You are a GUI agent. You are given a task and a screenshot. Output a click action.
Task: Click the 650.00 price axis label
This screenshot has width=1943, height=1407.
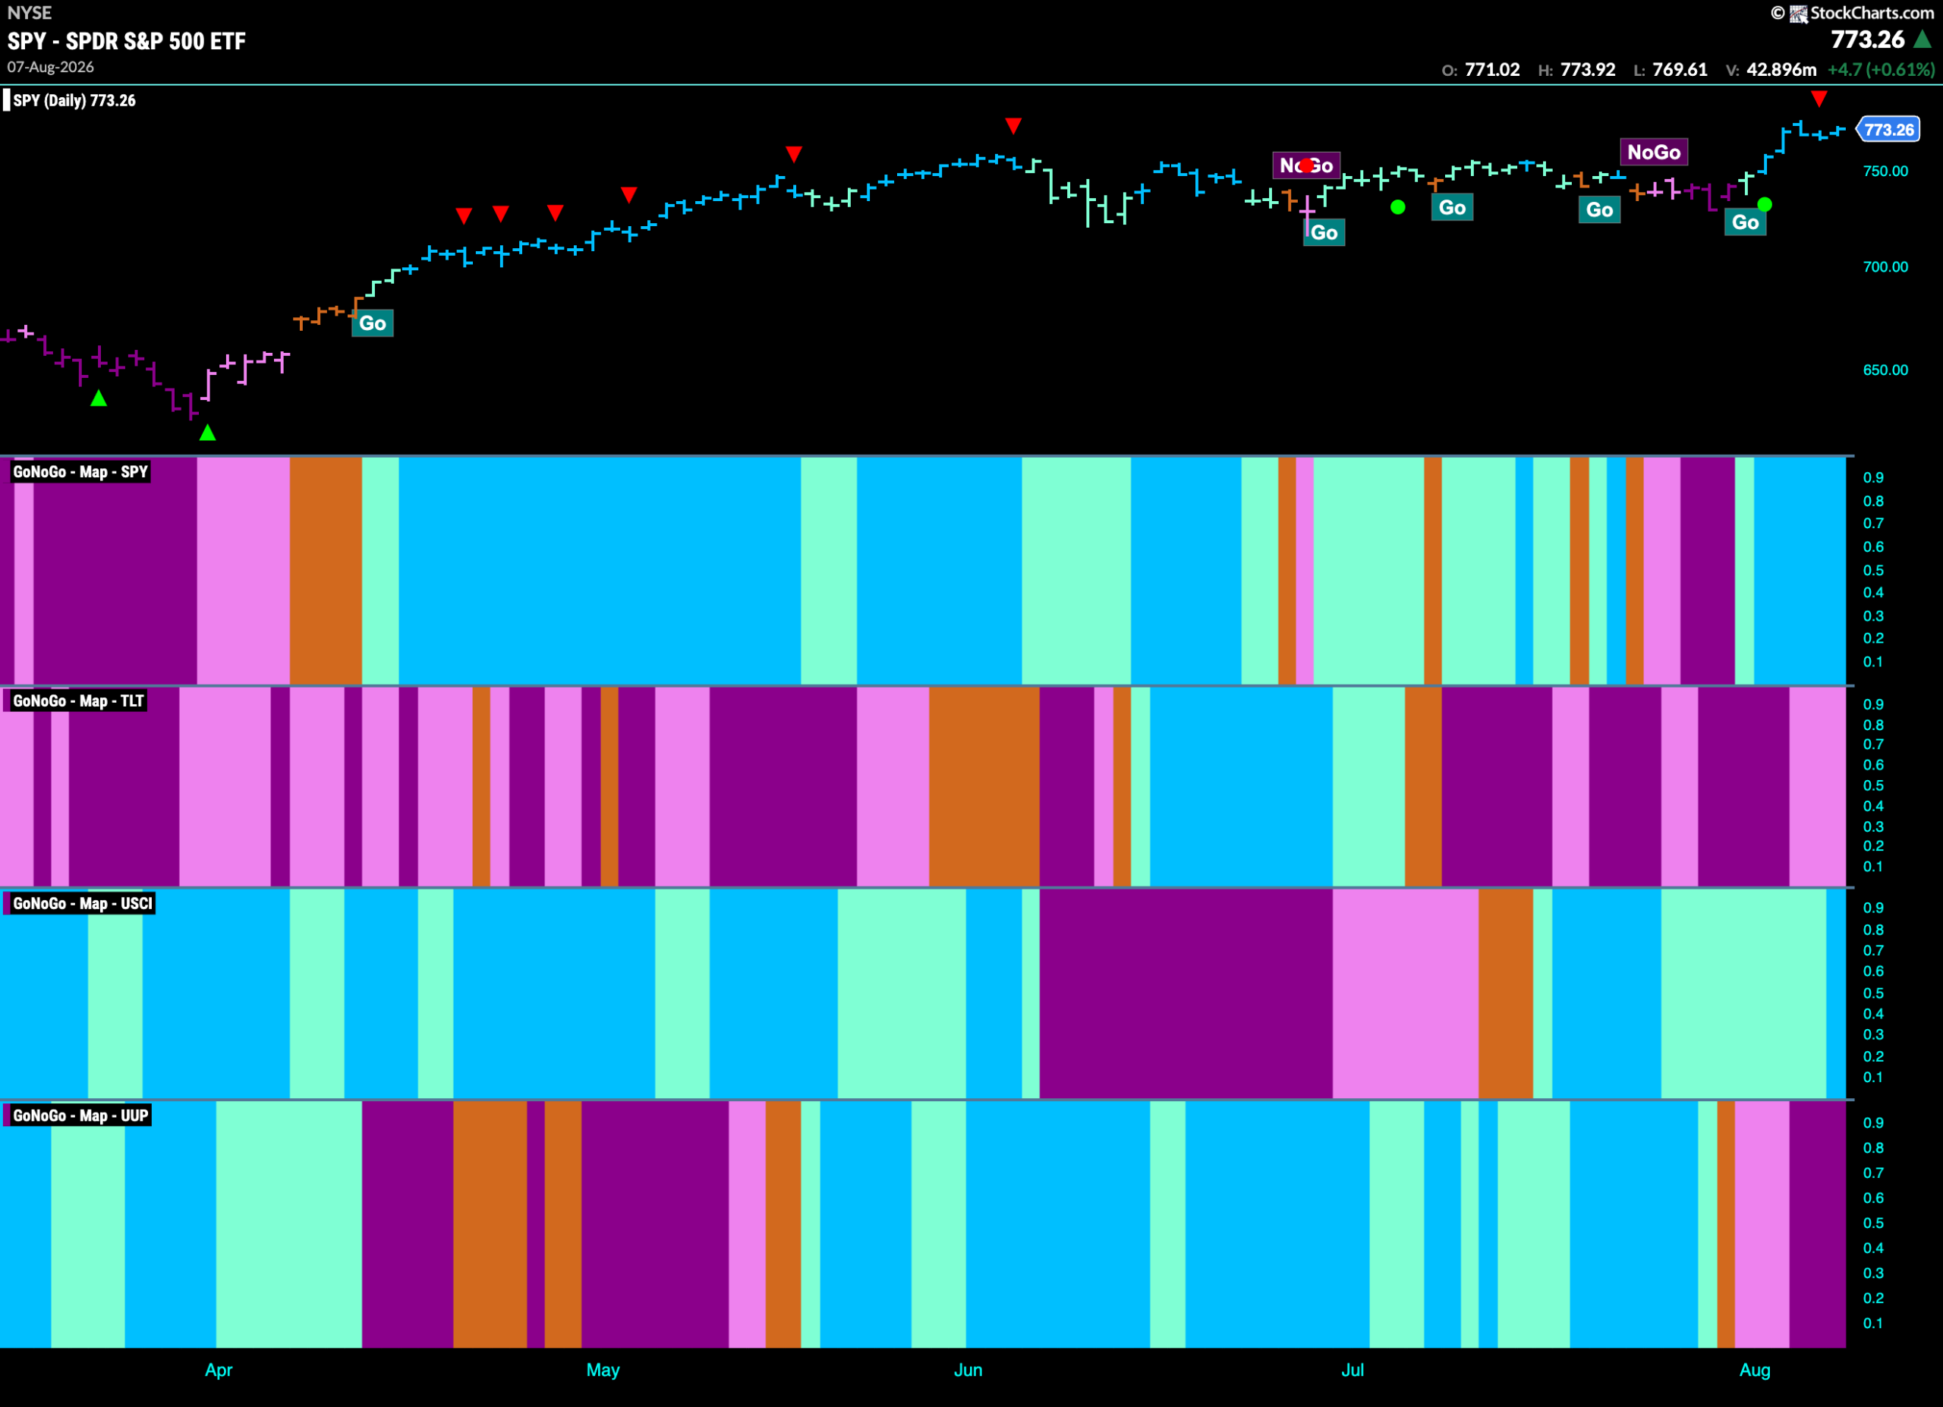[x=1885, y=370]
